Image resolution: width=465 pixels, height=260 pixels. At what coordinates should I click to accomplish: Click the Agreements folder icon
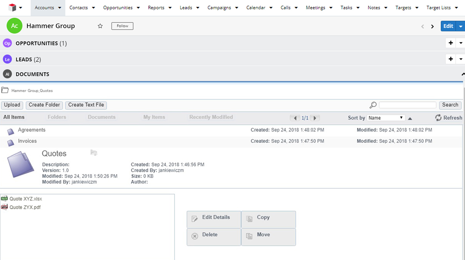[10, 131]
